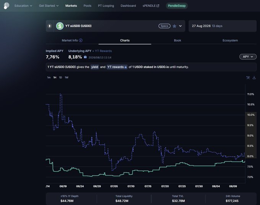Screen dimensions: 260x205
Task: Click the YT rewards highlighted term
Action: pyautogui.click(x=117, y=67)
